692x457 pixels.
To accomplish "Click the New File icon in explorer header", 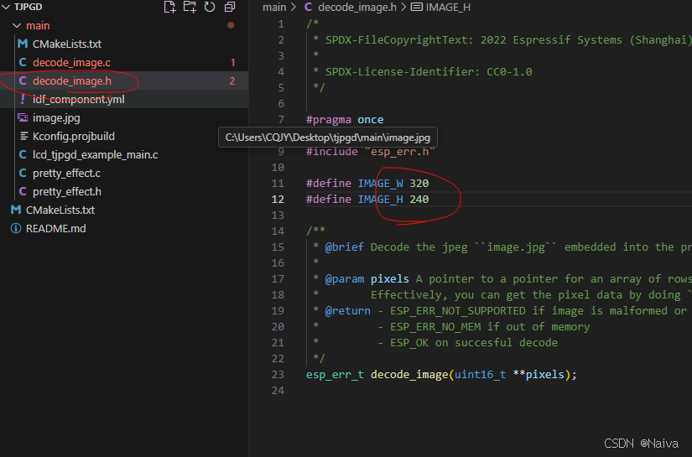I will click(169, 7).
